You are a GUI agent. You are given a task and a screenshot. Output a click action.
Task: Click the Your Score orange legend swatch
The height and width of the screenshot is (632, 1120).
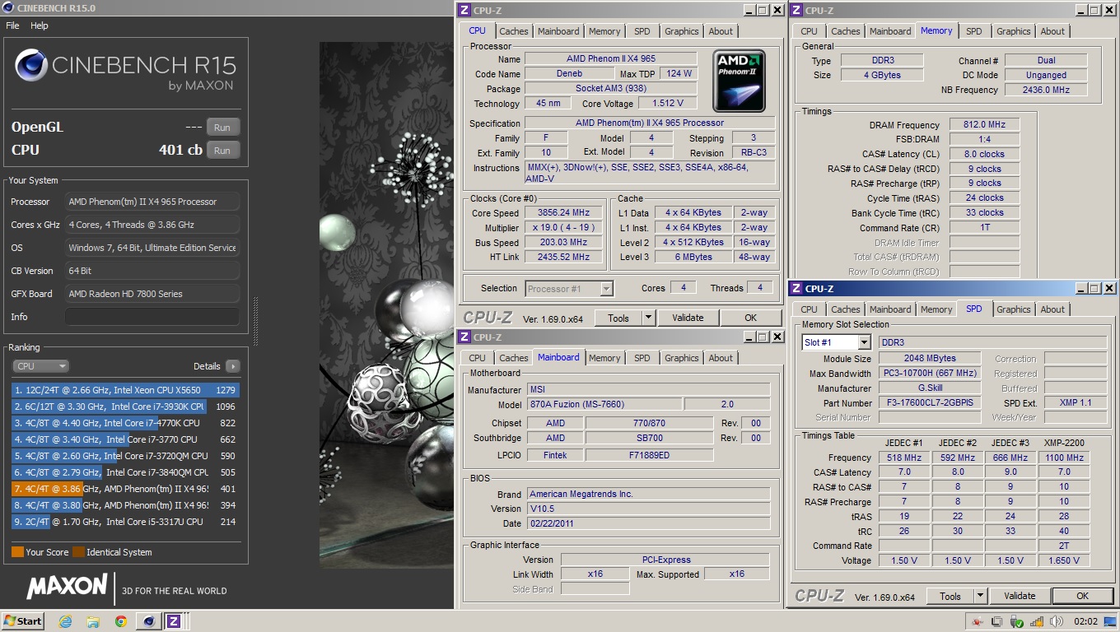tap(17, 552)
